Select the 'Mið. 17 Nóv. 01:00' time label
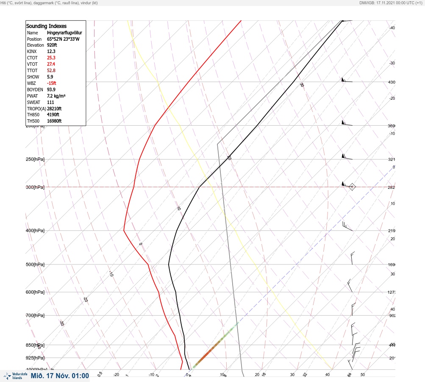This screenshot has width=425, height=382. coord(60,376)
